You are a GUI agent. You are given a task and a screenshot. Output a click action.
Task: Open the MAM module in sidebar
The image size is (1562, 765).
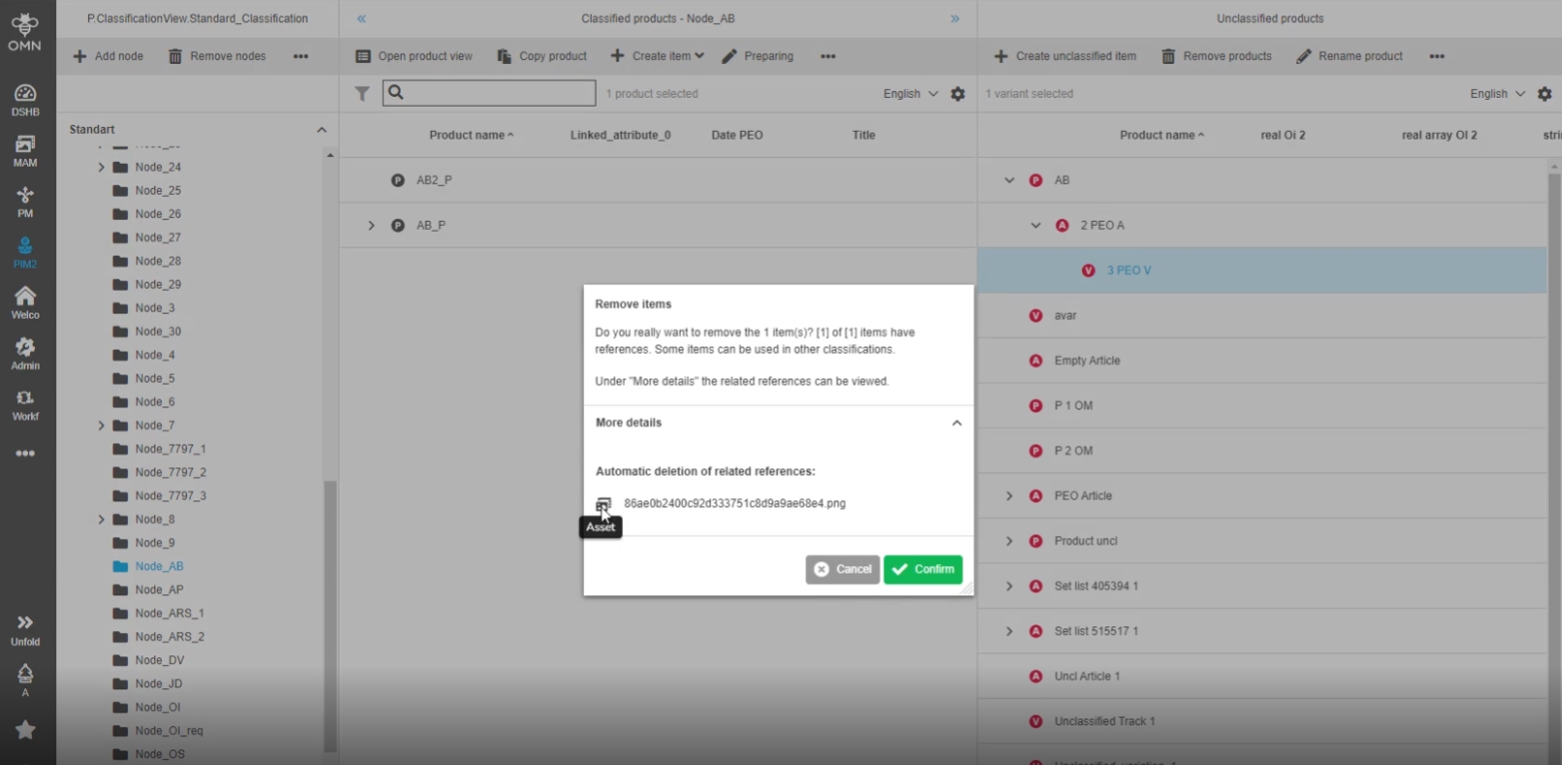[x=25, y=150]
